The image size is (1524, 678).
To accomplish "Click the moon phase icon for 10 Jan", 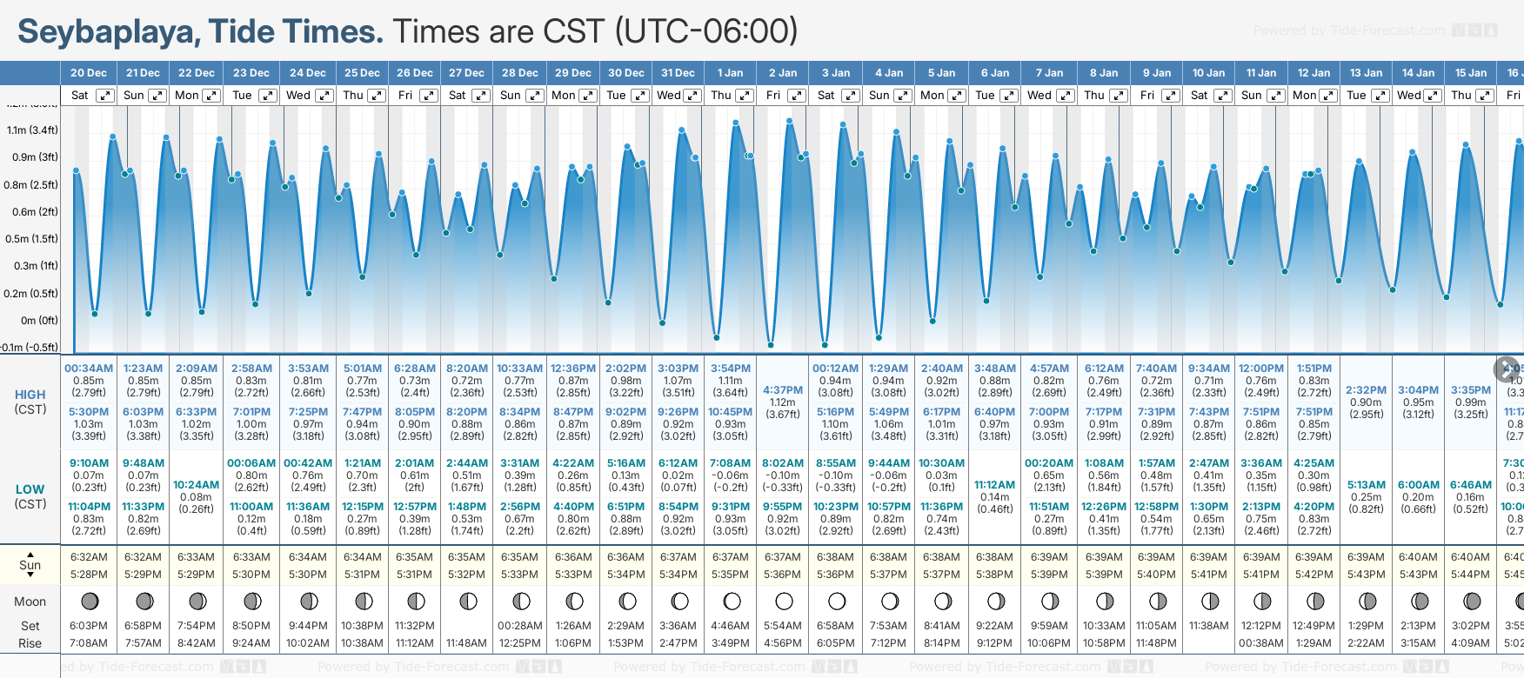I will click(1209, 601).
